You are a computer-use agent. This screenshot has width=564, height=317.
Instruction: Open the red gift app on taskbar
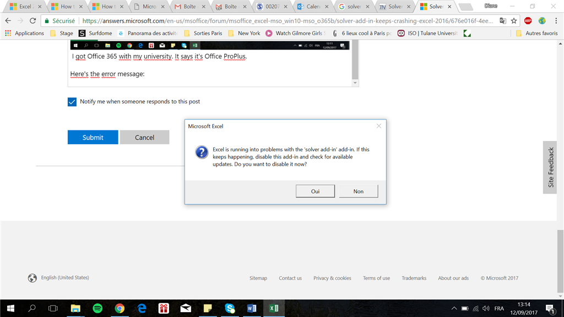point(164,308)
